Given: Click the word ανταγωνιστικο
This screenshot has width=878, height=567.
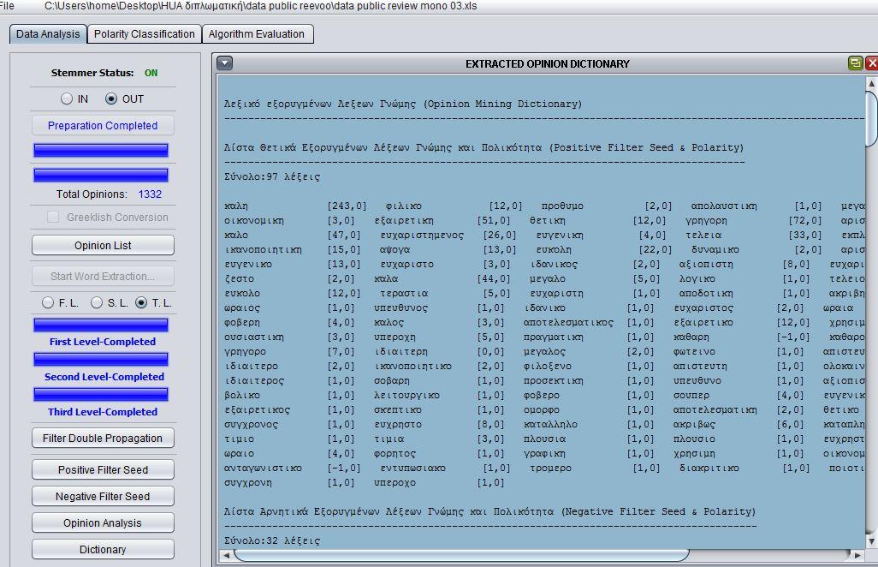Looking at the screenshot, I should pos(263,469).
